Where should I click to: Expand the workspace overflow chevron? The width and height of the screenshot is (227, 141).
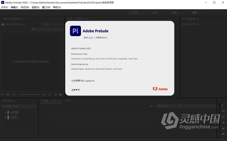[x=207, y=13]
